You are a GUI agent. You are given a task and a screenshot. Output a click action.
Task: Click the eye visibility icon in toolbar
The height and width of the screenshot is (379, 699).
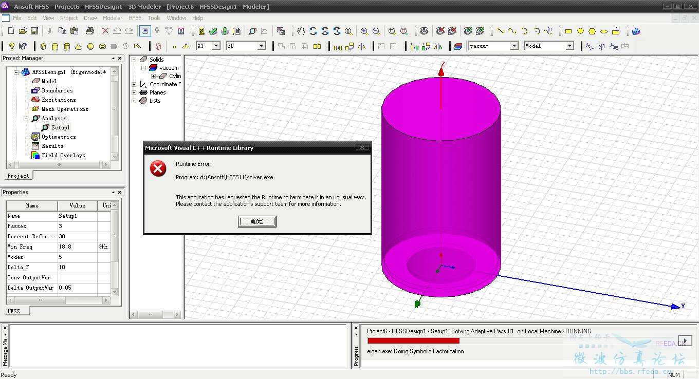[424, 31]
